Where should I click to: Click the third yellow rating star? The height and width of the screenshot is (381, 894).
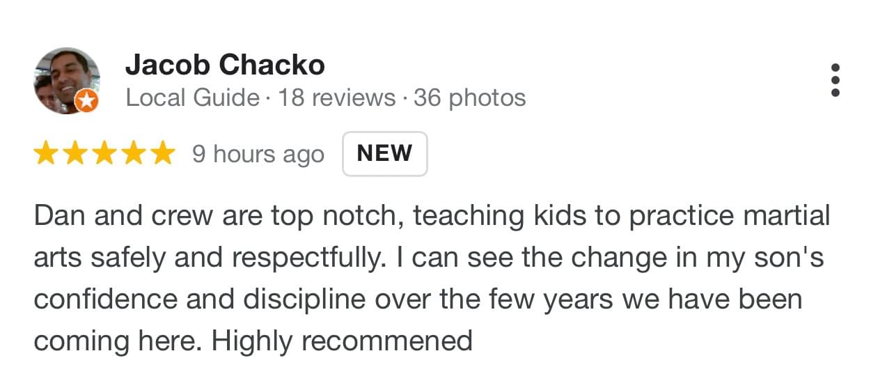pyautogui.click(x=104, y=153)
